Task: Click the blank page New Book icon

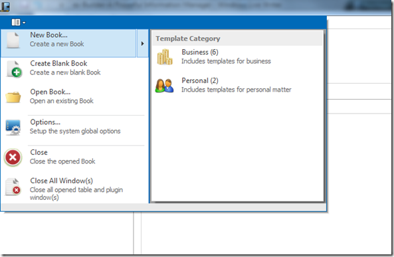Action: [x=13, y=41]
